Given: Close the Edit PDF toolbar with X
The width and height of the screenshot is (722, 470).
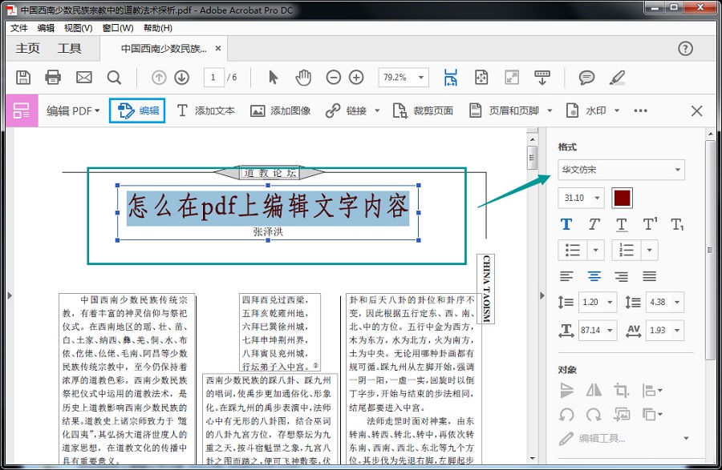Looking at the screenshot, I should (x=697, y=110).
